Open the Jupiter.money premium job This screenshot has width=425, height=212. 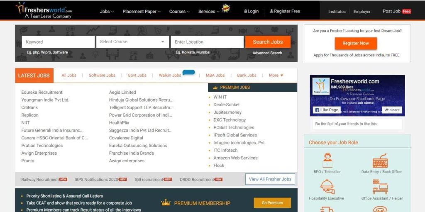tap(227, 112)
